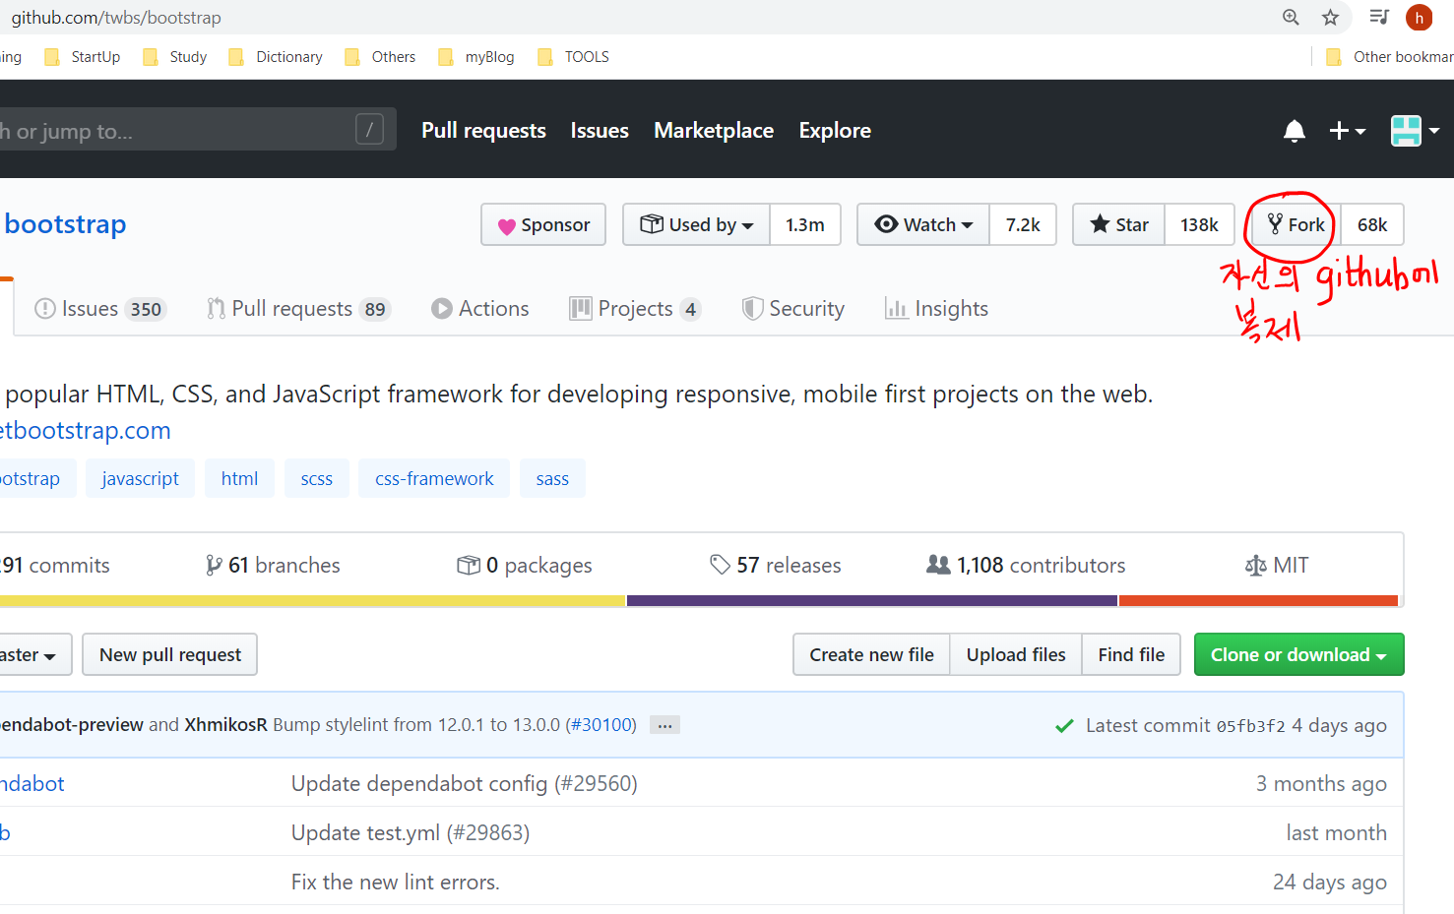View the 57 releases link

tap(776, 566)
